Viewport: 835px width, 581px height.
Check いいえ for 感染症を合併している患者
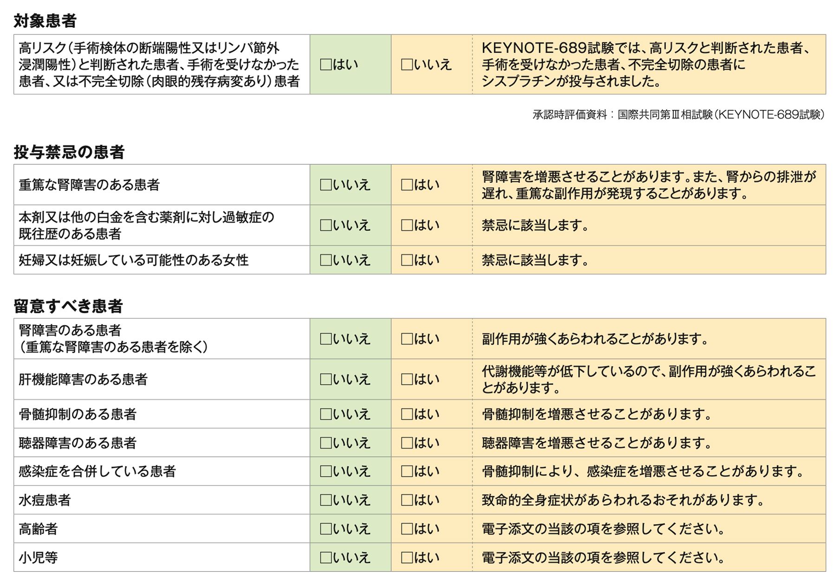tap(326, 471)
